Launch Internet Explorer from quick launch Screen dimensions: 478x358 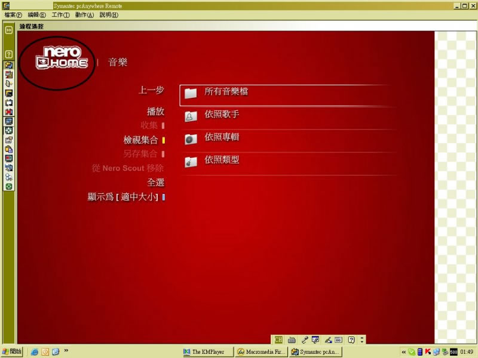[35, 352]
